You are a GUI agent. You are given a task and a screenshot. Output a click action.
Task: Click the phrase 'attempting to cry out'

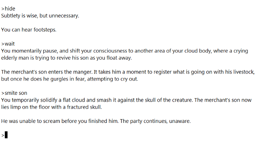[112, 79]
